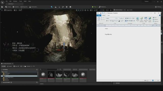The height and width of the screenshot is (91, 163).
Task: Click WordPad Insert object icon
Action: point(150,19)
